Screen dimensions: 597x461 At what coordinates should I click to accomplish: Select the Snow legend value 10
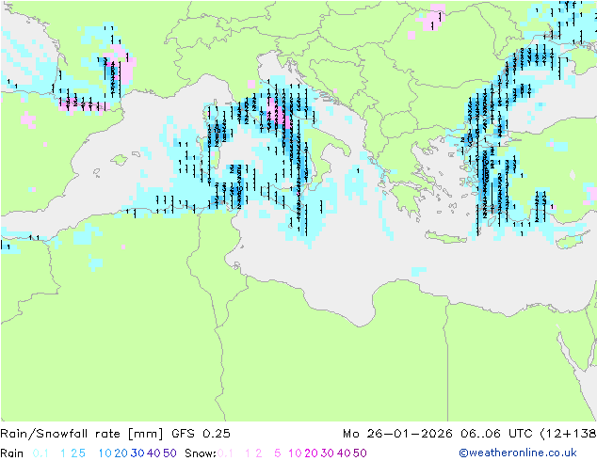click(295, 453)
